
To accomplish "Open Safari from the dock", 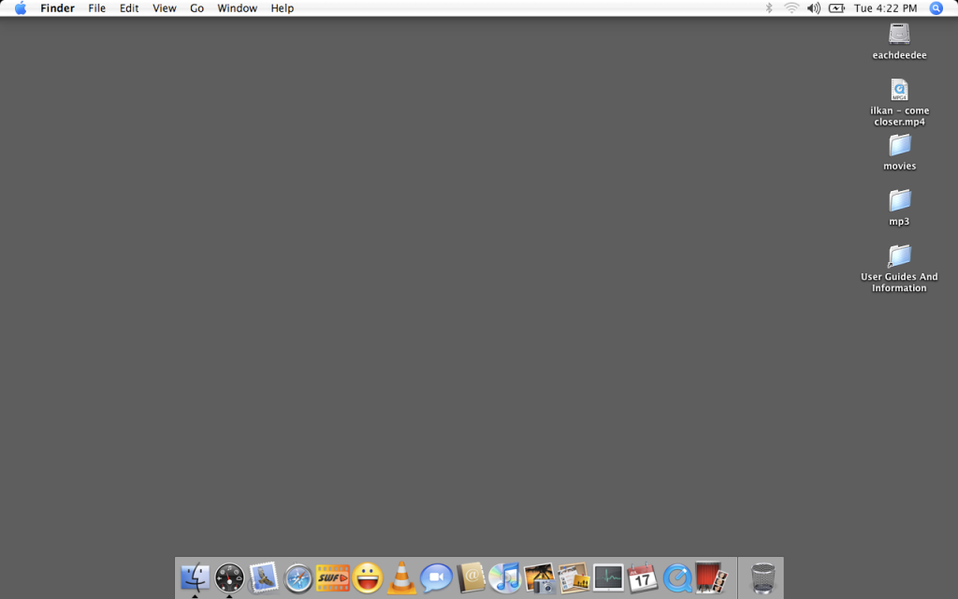I will pyautogui.click(x=298, y=577).
